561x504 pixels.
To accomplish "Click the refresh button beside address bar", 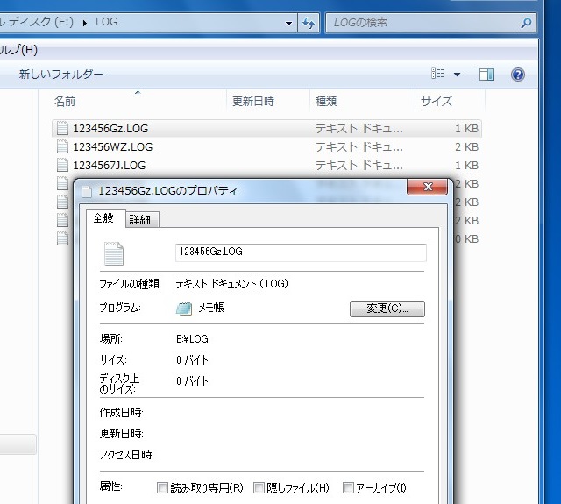I will [x=309, y=23].
